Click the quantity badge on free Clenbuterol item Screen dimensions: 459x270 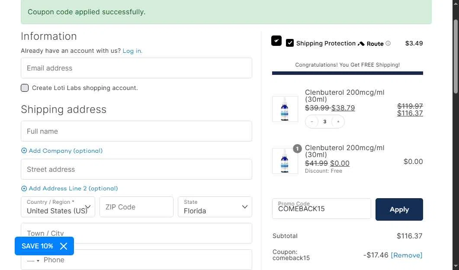[x=297, y=148]
